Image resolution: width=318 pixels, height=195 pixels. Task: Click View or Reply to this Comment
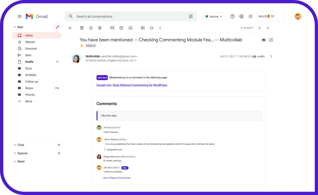[x=117, y=178]
